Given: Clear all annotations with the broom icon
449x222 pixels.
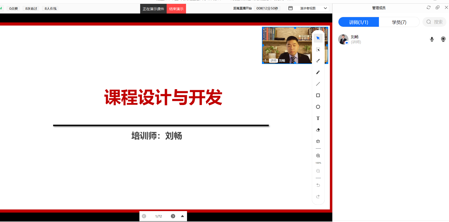Looking at the screenshot, I should click(318, 141).
